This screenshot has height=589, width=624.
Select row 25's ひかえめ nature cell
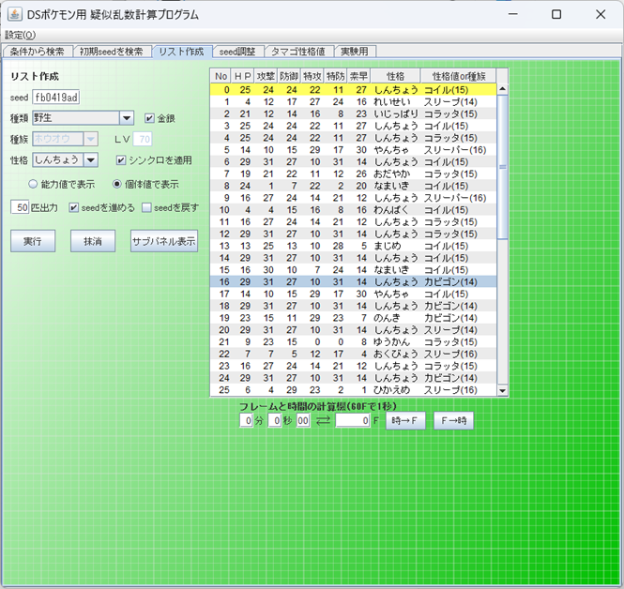pyautogui.click(x=396, y=390)
